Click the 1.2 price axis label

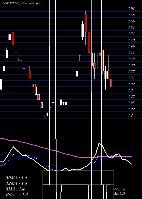coord(130,115)
